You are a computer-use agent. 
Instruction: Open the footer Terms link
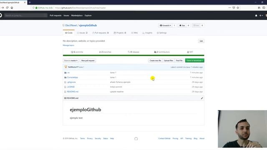coord(83,138)
